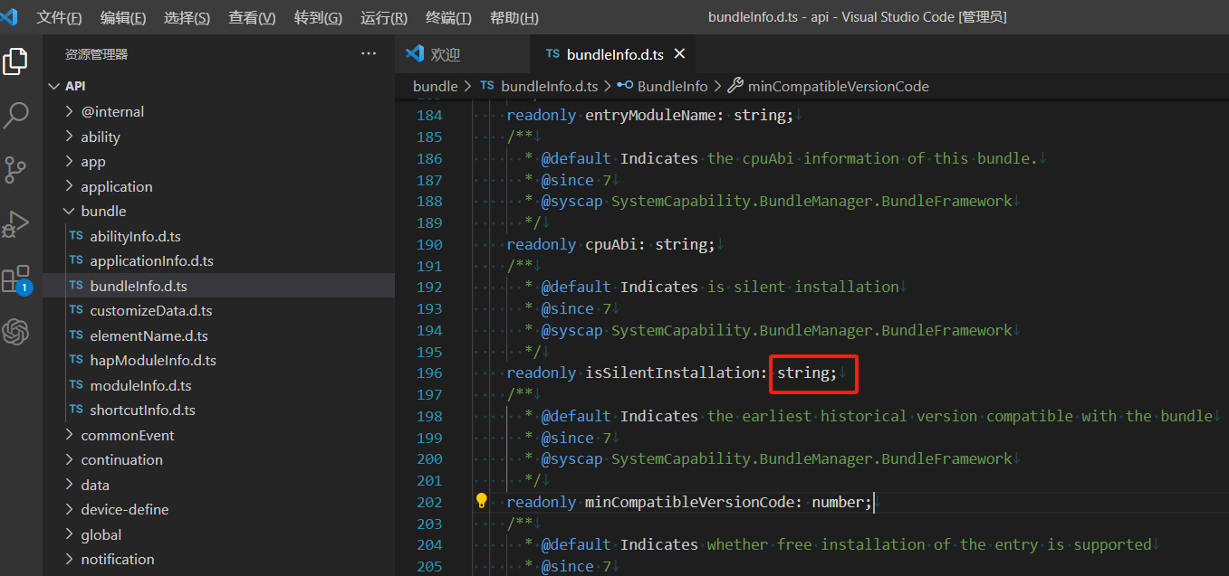Open the ChatGPT extension icon in activity bar
The image size is (1229, 576).
(x=15, y=332)
